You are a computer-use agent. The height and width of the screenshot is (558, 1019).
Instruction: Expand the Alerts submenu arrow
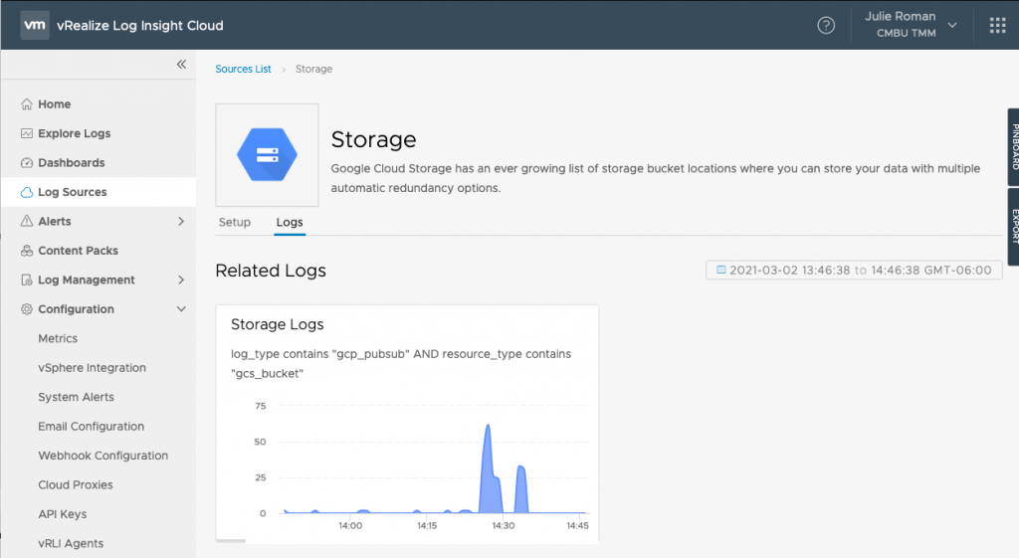coord(181,222)
